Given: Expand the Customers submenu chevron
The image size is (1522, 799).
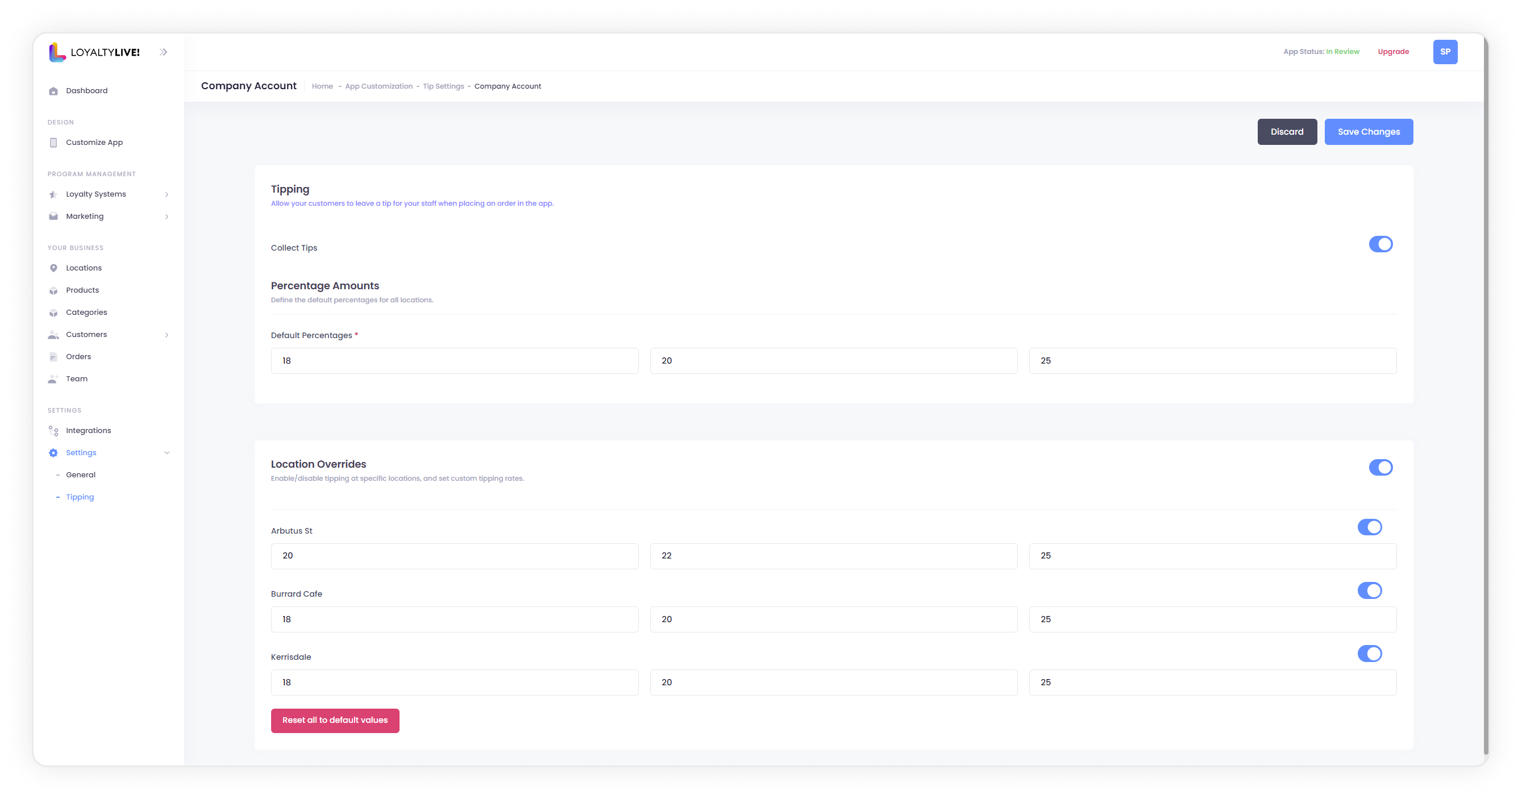Looking at the screenshot, I should 167,335.
